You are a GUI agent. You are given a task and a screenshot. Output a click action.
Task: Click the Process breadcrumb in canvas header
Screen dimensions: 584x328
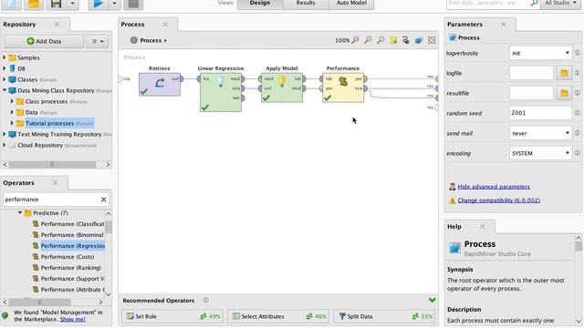[151, 40]
